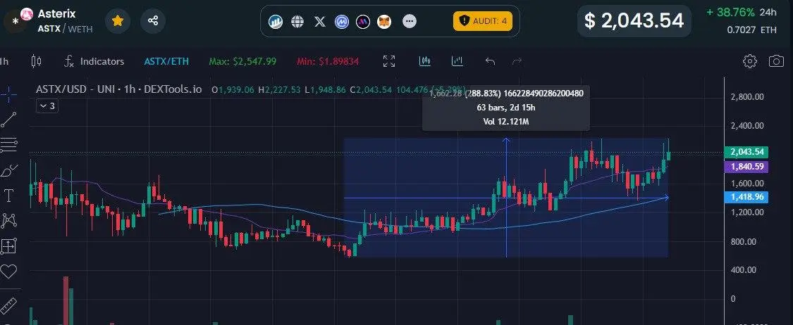This screenshot has height=325, width=793.
Task: Take a chart snapshot with the camera icon
Action: tap(776, 62)
